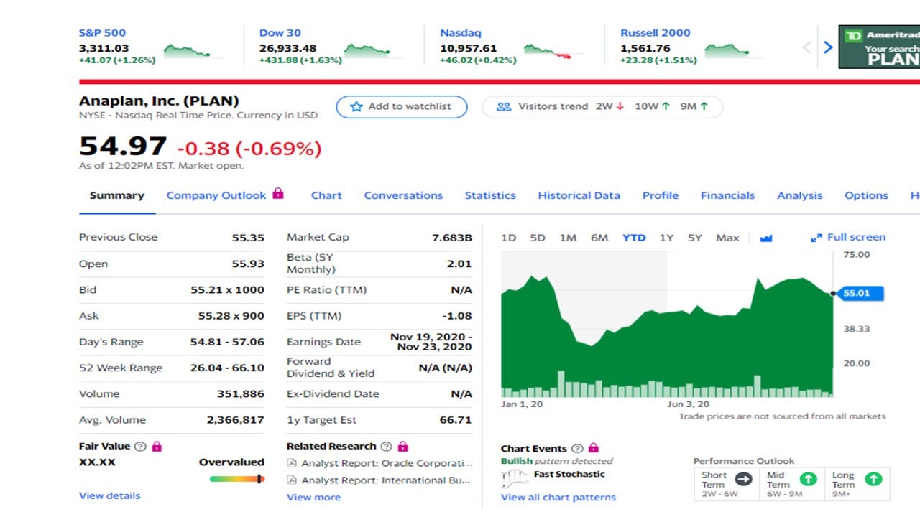Image resolution: width=920 pixels, height=517 pixels.
Task: Show previous market indices with left arrow
Action: pos(806,47)
